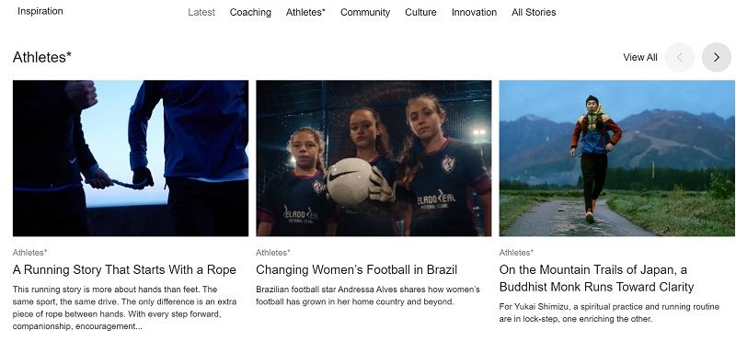The image size is (736, 341).
Task: Open the Buddhist monk runner image
Action: tap(617, 158)
